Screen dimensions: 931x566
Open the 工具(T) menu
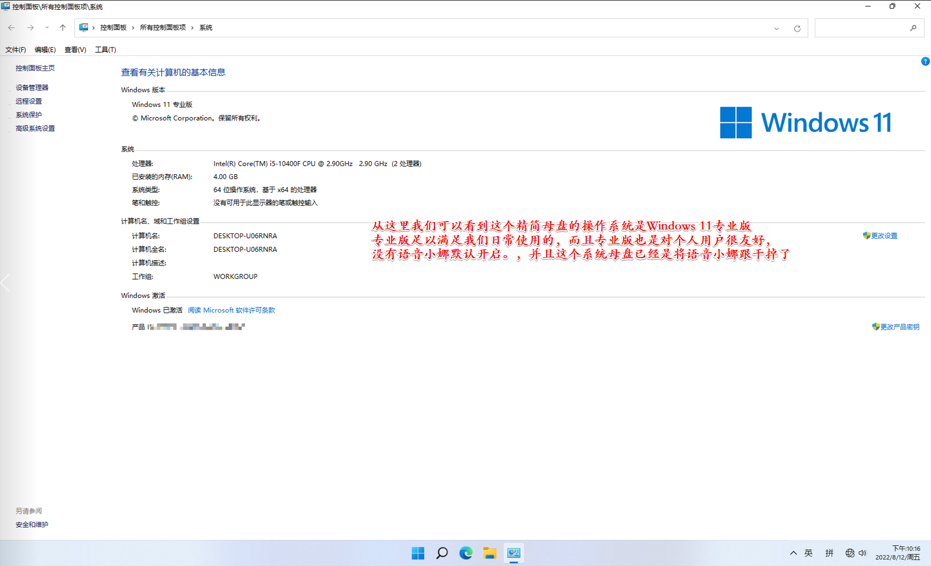click(x=105, y=49)
